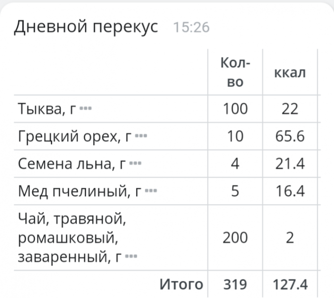This screenshot has width=334, height=298.
Task: Select the Тыква food name
Action: tap(47, 108)
